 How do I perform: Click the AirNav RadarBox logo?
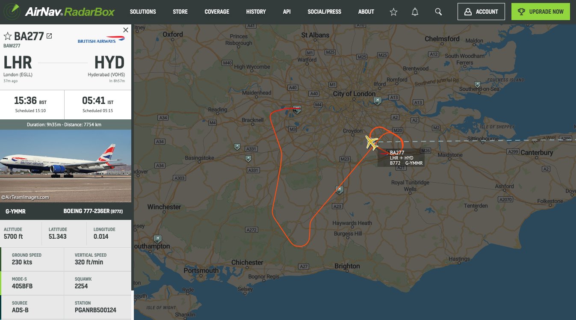click(59, 12)
